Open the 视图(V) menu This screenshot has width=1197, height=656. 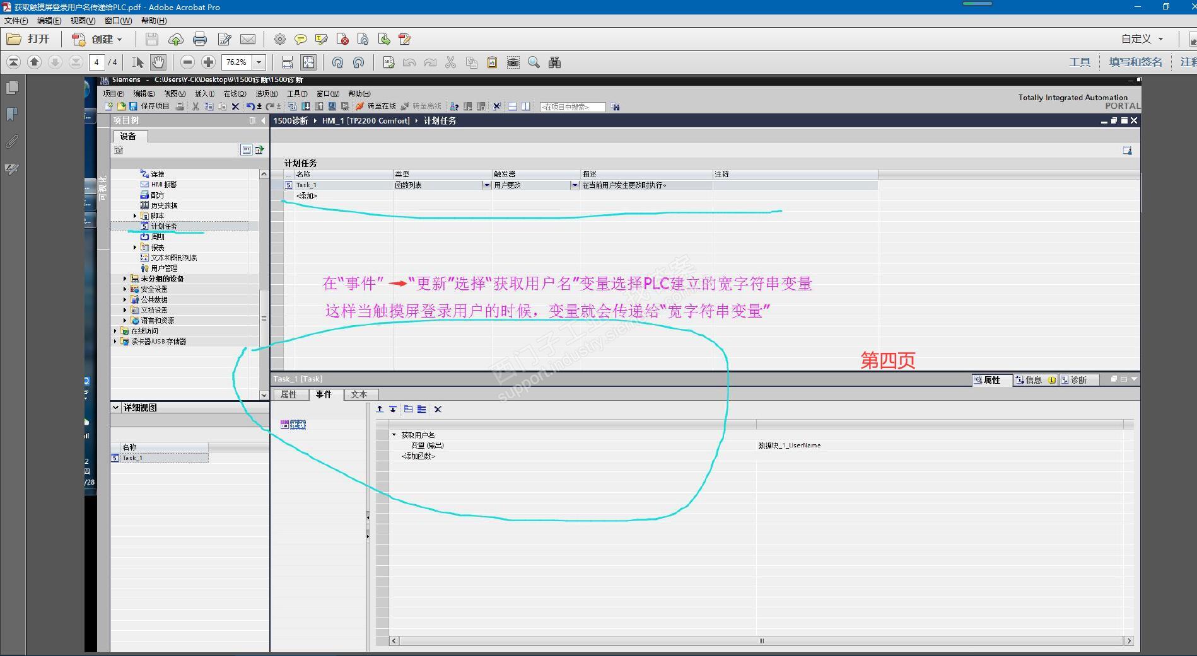pos(83,21)
